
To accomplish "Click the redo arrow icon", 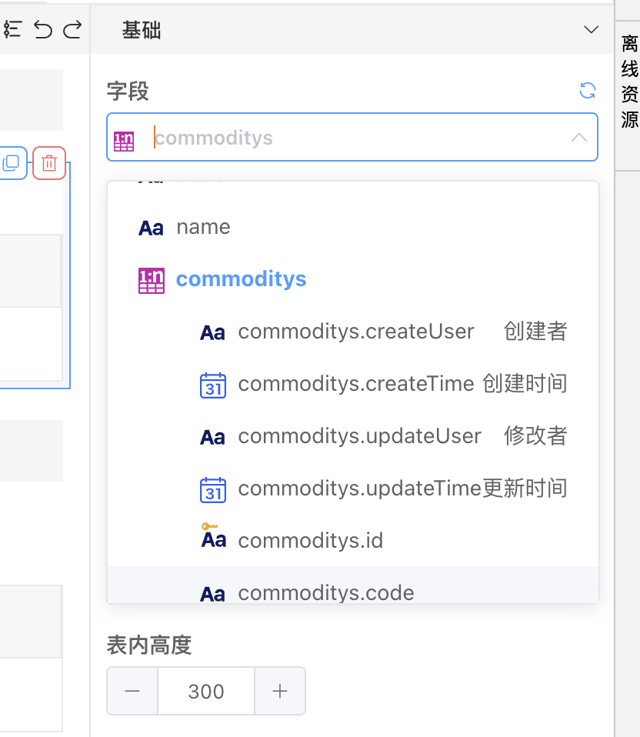I will [x=72, y=30].
